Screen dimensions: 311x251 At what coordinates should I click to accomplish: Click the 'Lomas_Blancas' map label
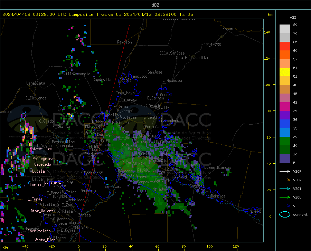218,167
